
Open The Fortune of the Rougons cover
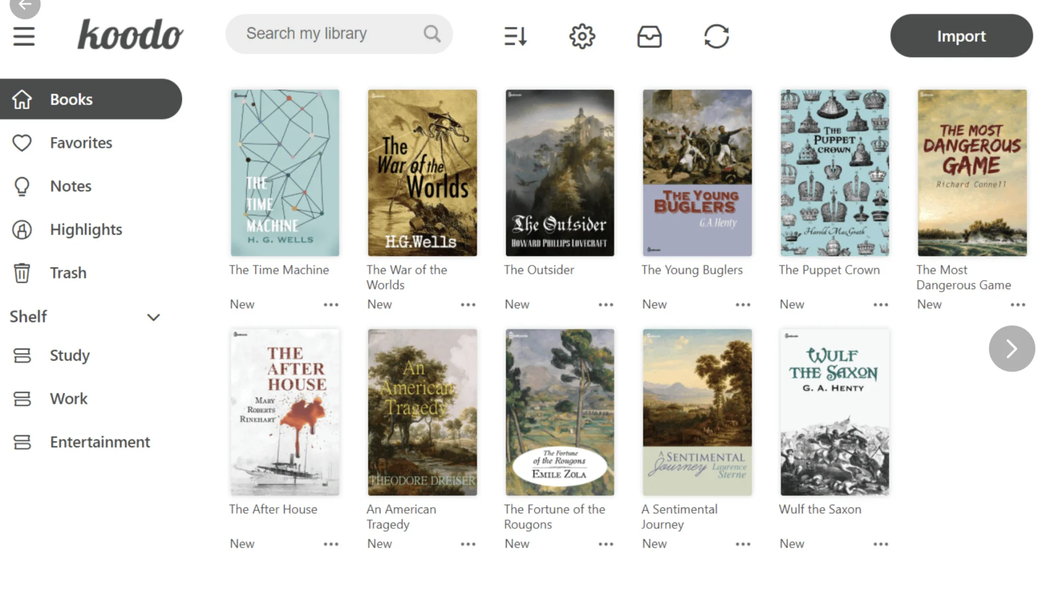click(560, 413)
